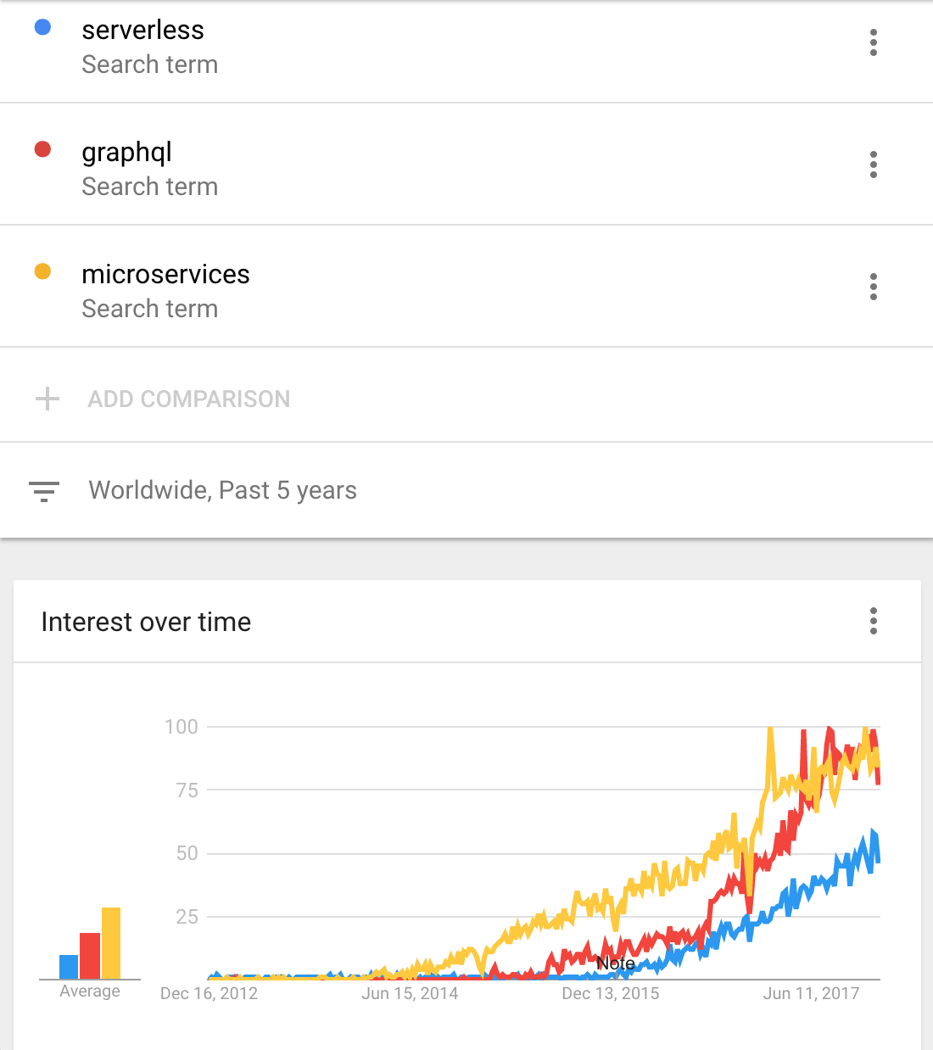This screenshot has width=933, height=1050.
Task: Open the graphql term options menu
Action: (x=873, y=165)
